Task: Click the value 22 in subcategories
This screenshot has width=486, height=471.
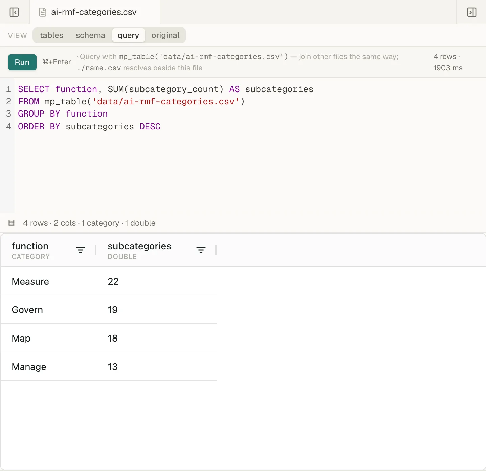Action: [113, 281]
